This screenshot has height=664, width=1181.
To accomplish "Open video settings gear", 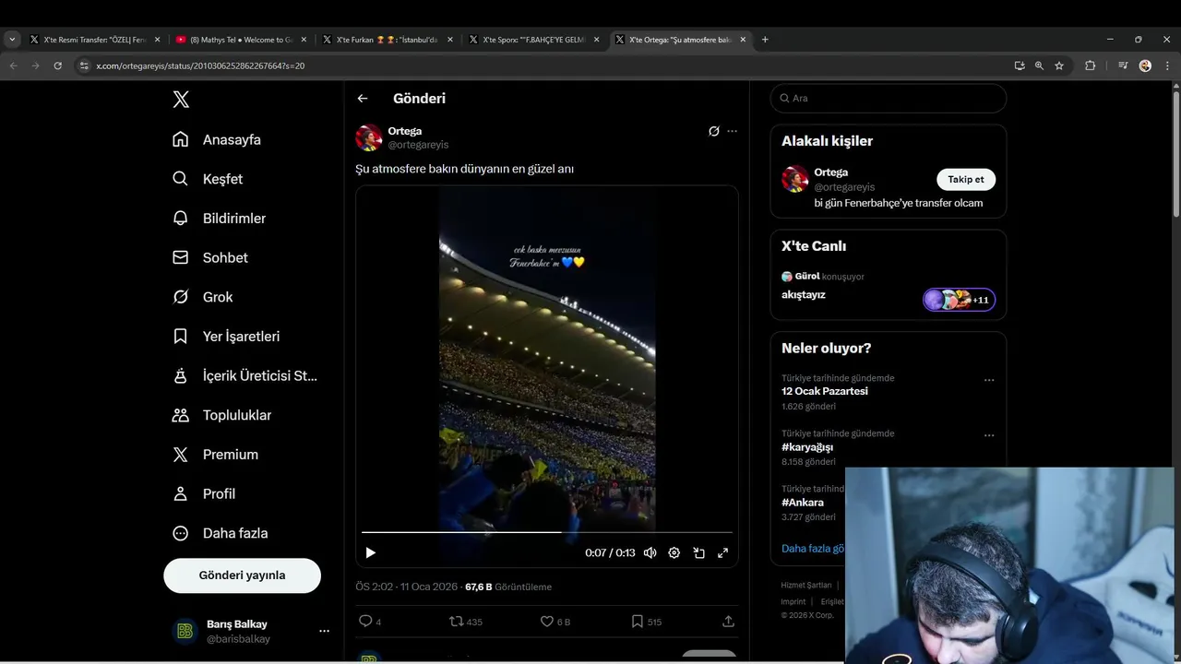I will pos(674,552).
